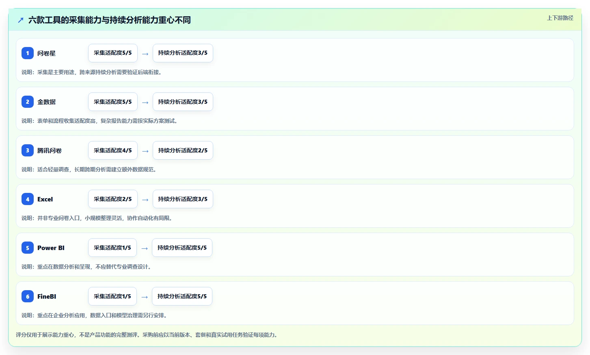The image size is (590, 355).
Task: Click the Power BI tool name
Action: coord(51,248)
